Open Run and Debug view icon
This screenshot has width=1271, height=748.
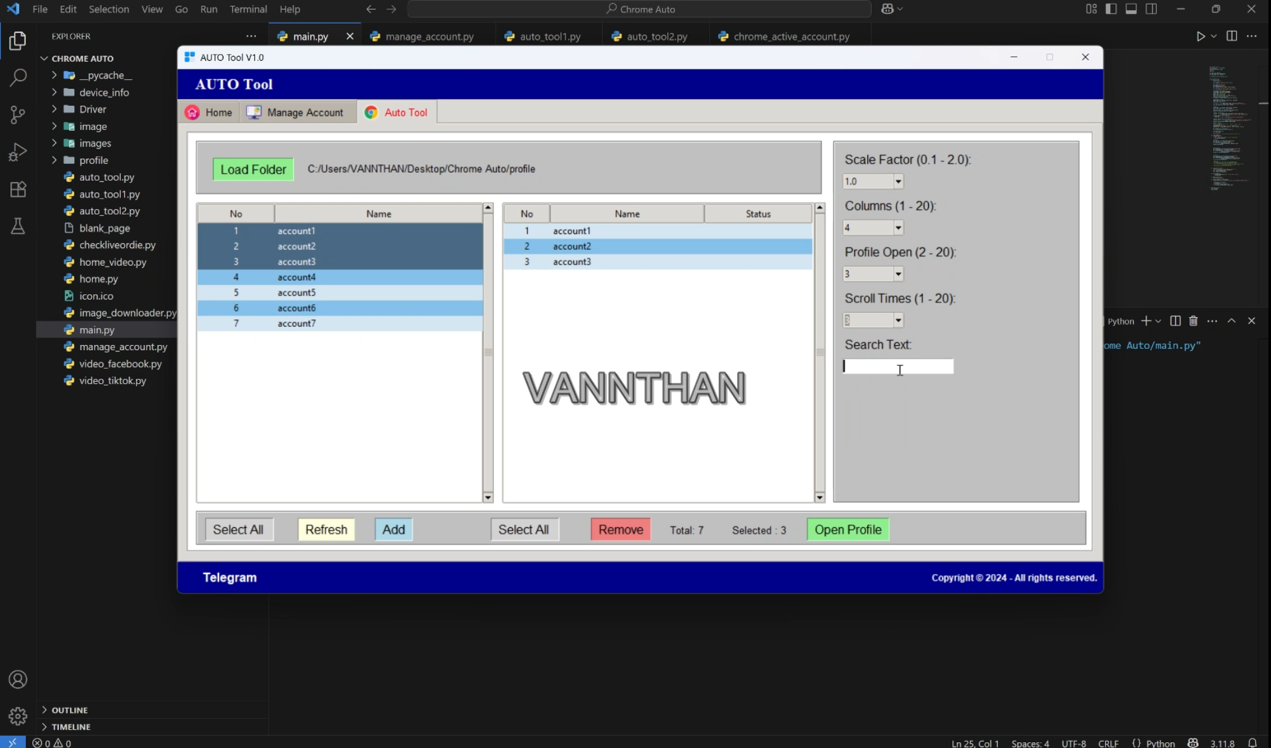18,152
